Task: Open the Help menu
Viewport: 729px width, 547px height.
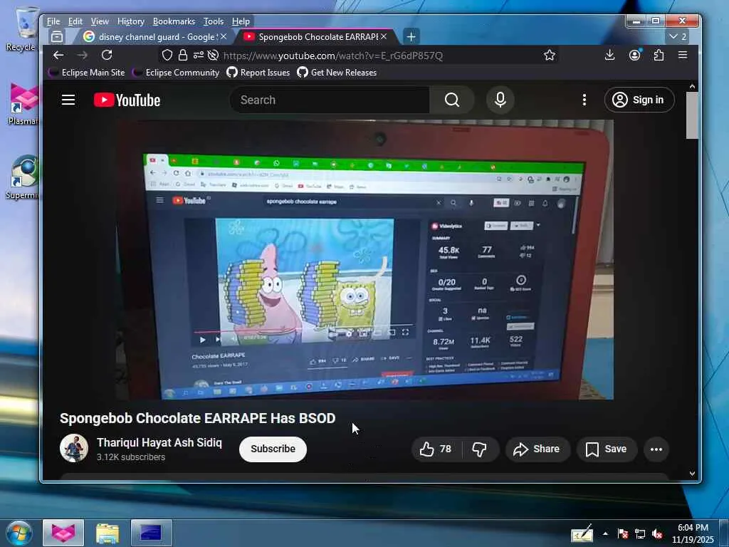Action: tap(241, 21)
